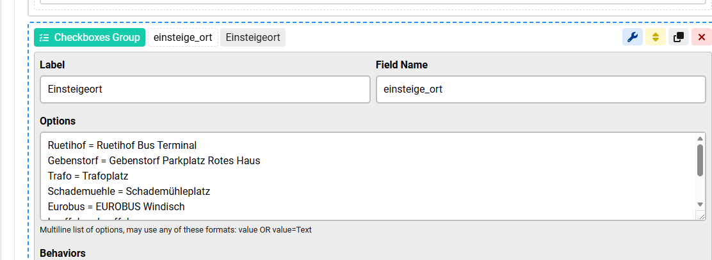The width and height of the screenshot is (712, 260).
Task: Delete the field with red X icon
Action: 702,37
